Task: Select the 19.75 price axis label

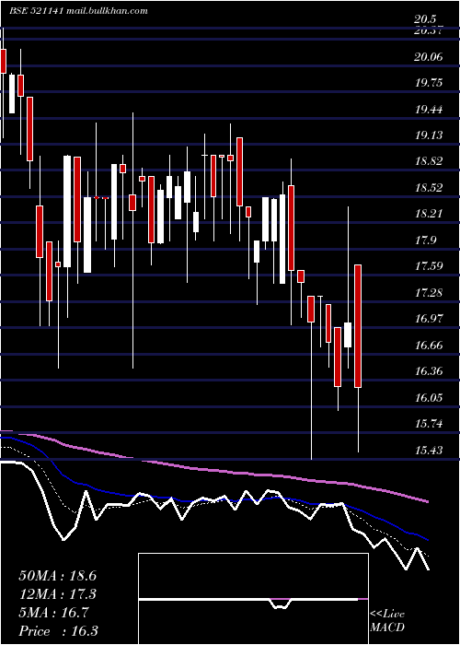Action: tap(429, 83)
